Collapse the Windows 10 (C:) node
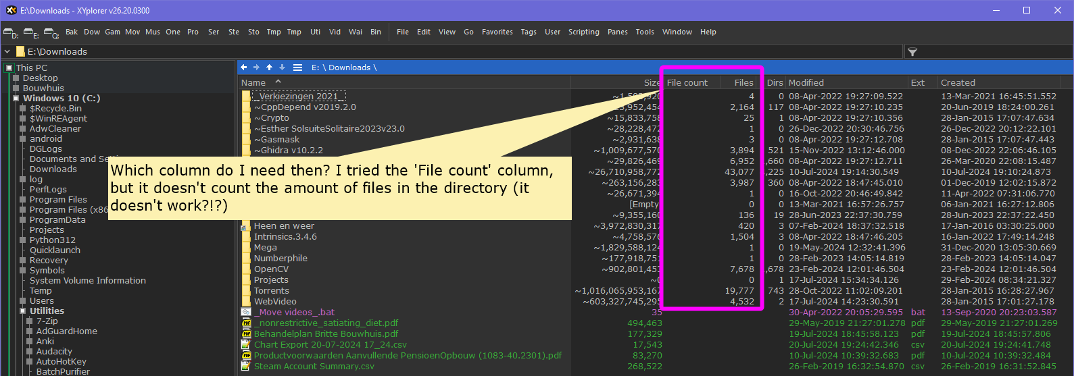Screen dimensions: 1074x376 point(16,98)
